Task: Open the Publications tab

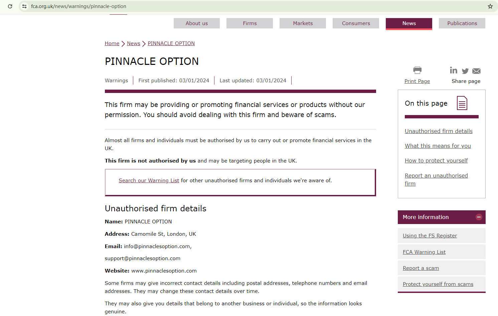Action: coord(462,23)
